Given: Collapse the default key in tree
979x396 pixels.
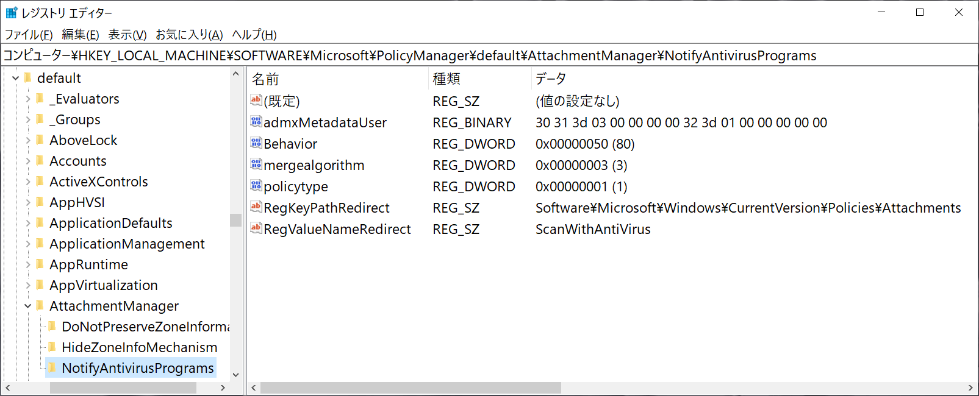Looking at the screenshot, I should click(x=16, y=78).
